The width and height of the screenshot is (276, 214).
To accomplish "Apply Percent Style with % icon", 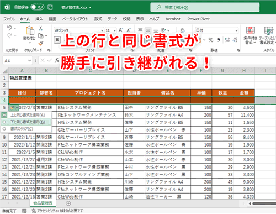I will [211, 40].
